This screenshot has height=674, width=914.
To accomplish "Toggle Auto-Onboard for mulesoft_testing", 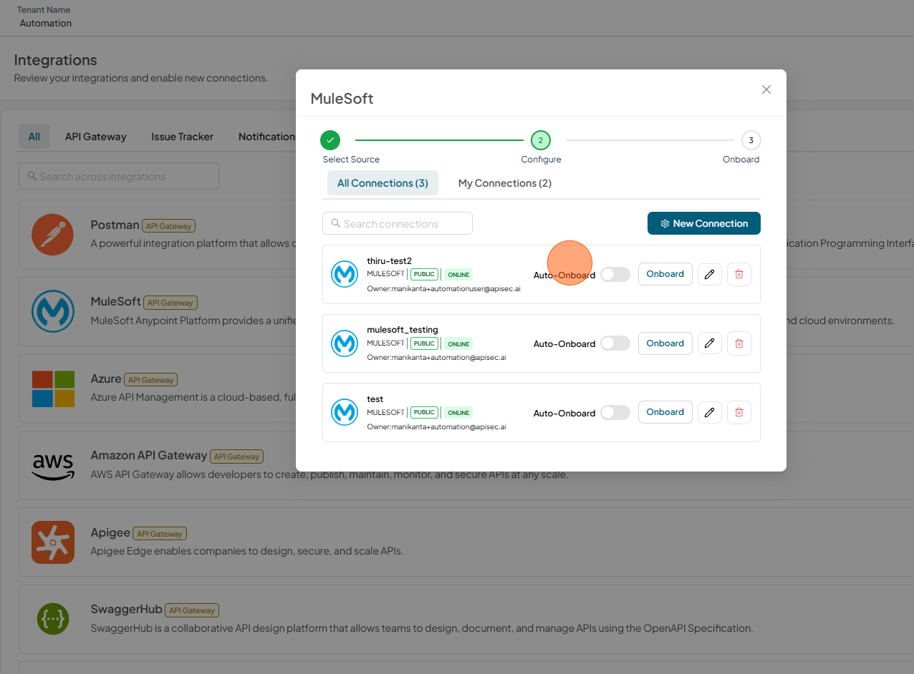I will pos(615,343).
